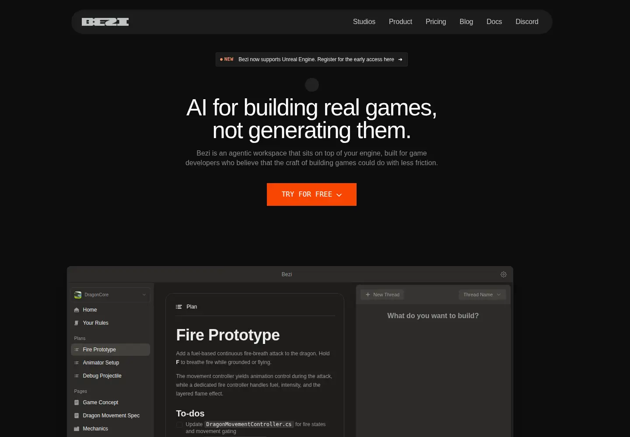
Task: Go to Home in the sidebar
Action: pyautogui.click(x=110, y=310)
